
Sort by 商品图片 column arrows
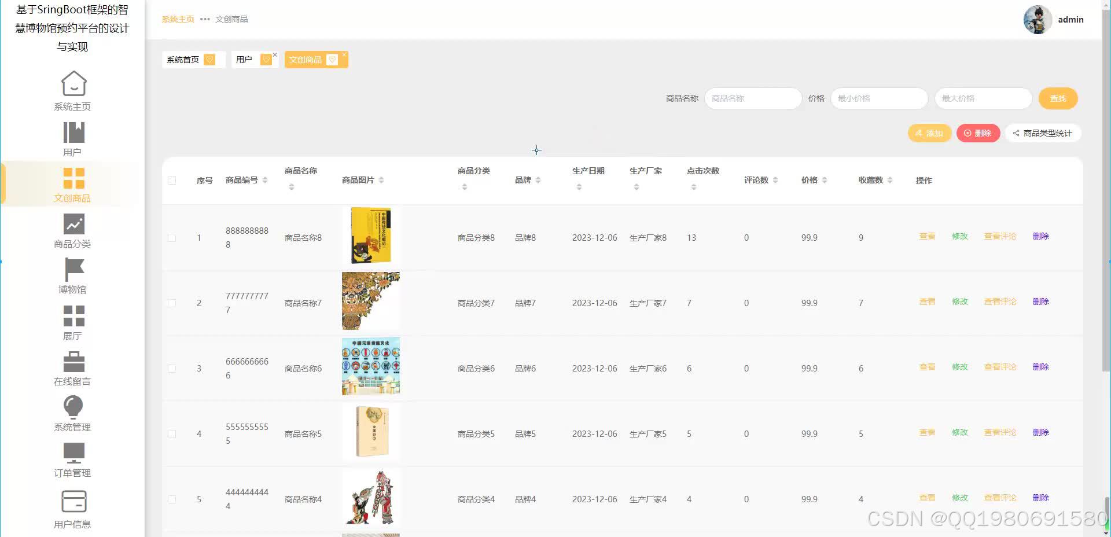point(381,180)
